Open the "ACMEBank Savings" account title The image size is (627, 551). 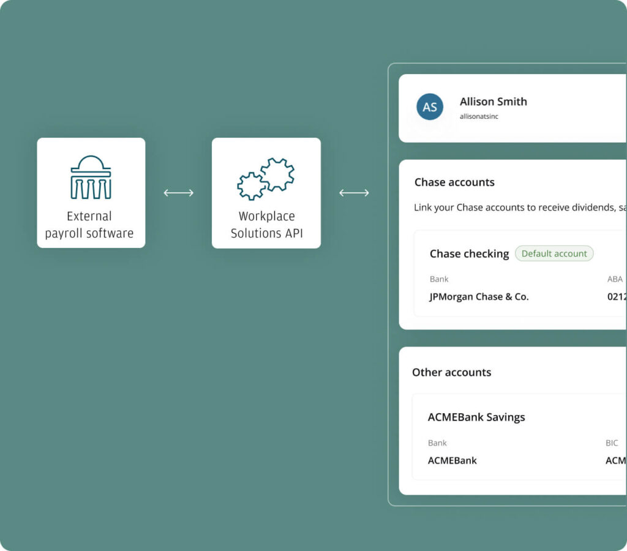tap(476, 417)
